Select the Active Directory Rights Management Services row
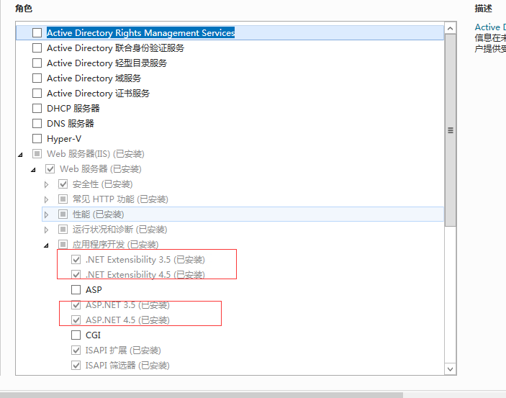 (x=230, y=32)
